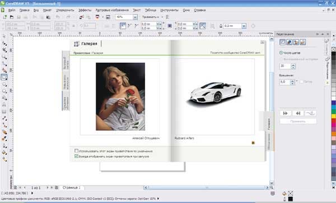Screen dimensions: 336x203
Task: Click the Import icon in standard toolbar
Action: [x=81, y=17]
